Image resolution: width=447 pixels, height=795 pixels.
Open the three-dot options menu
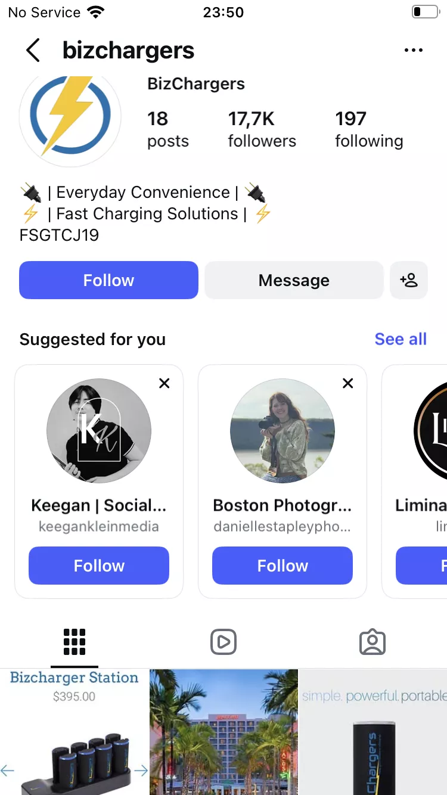(x=413, y=51)
